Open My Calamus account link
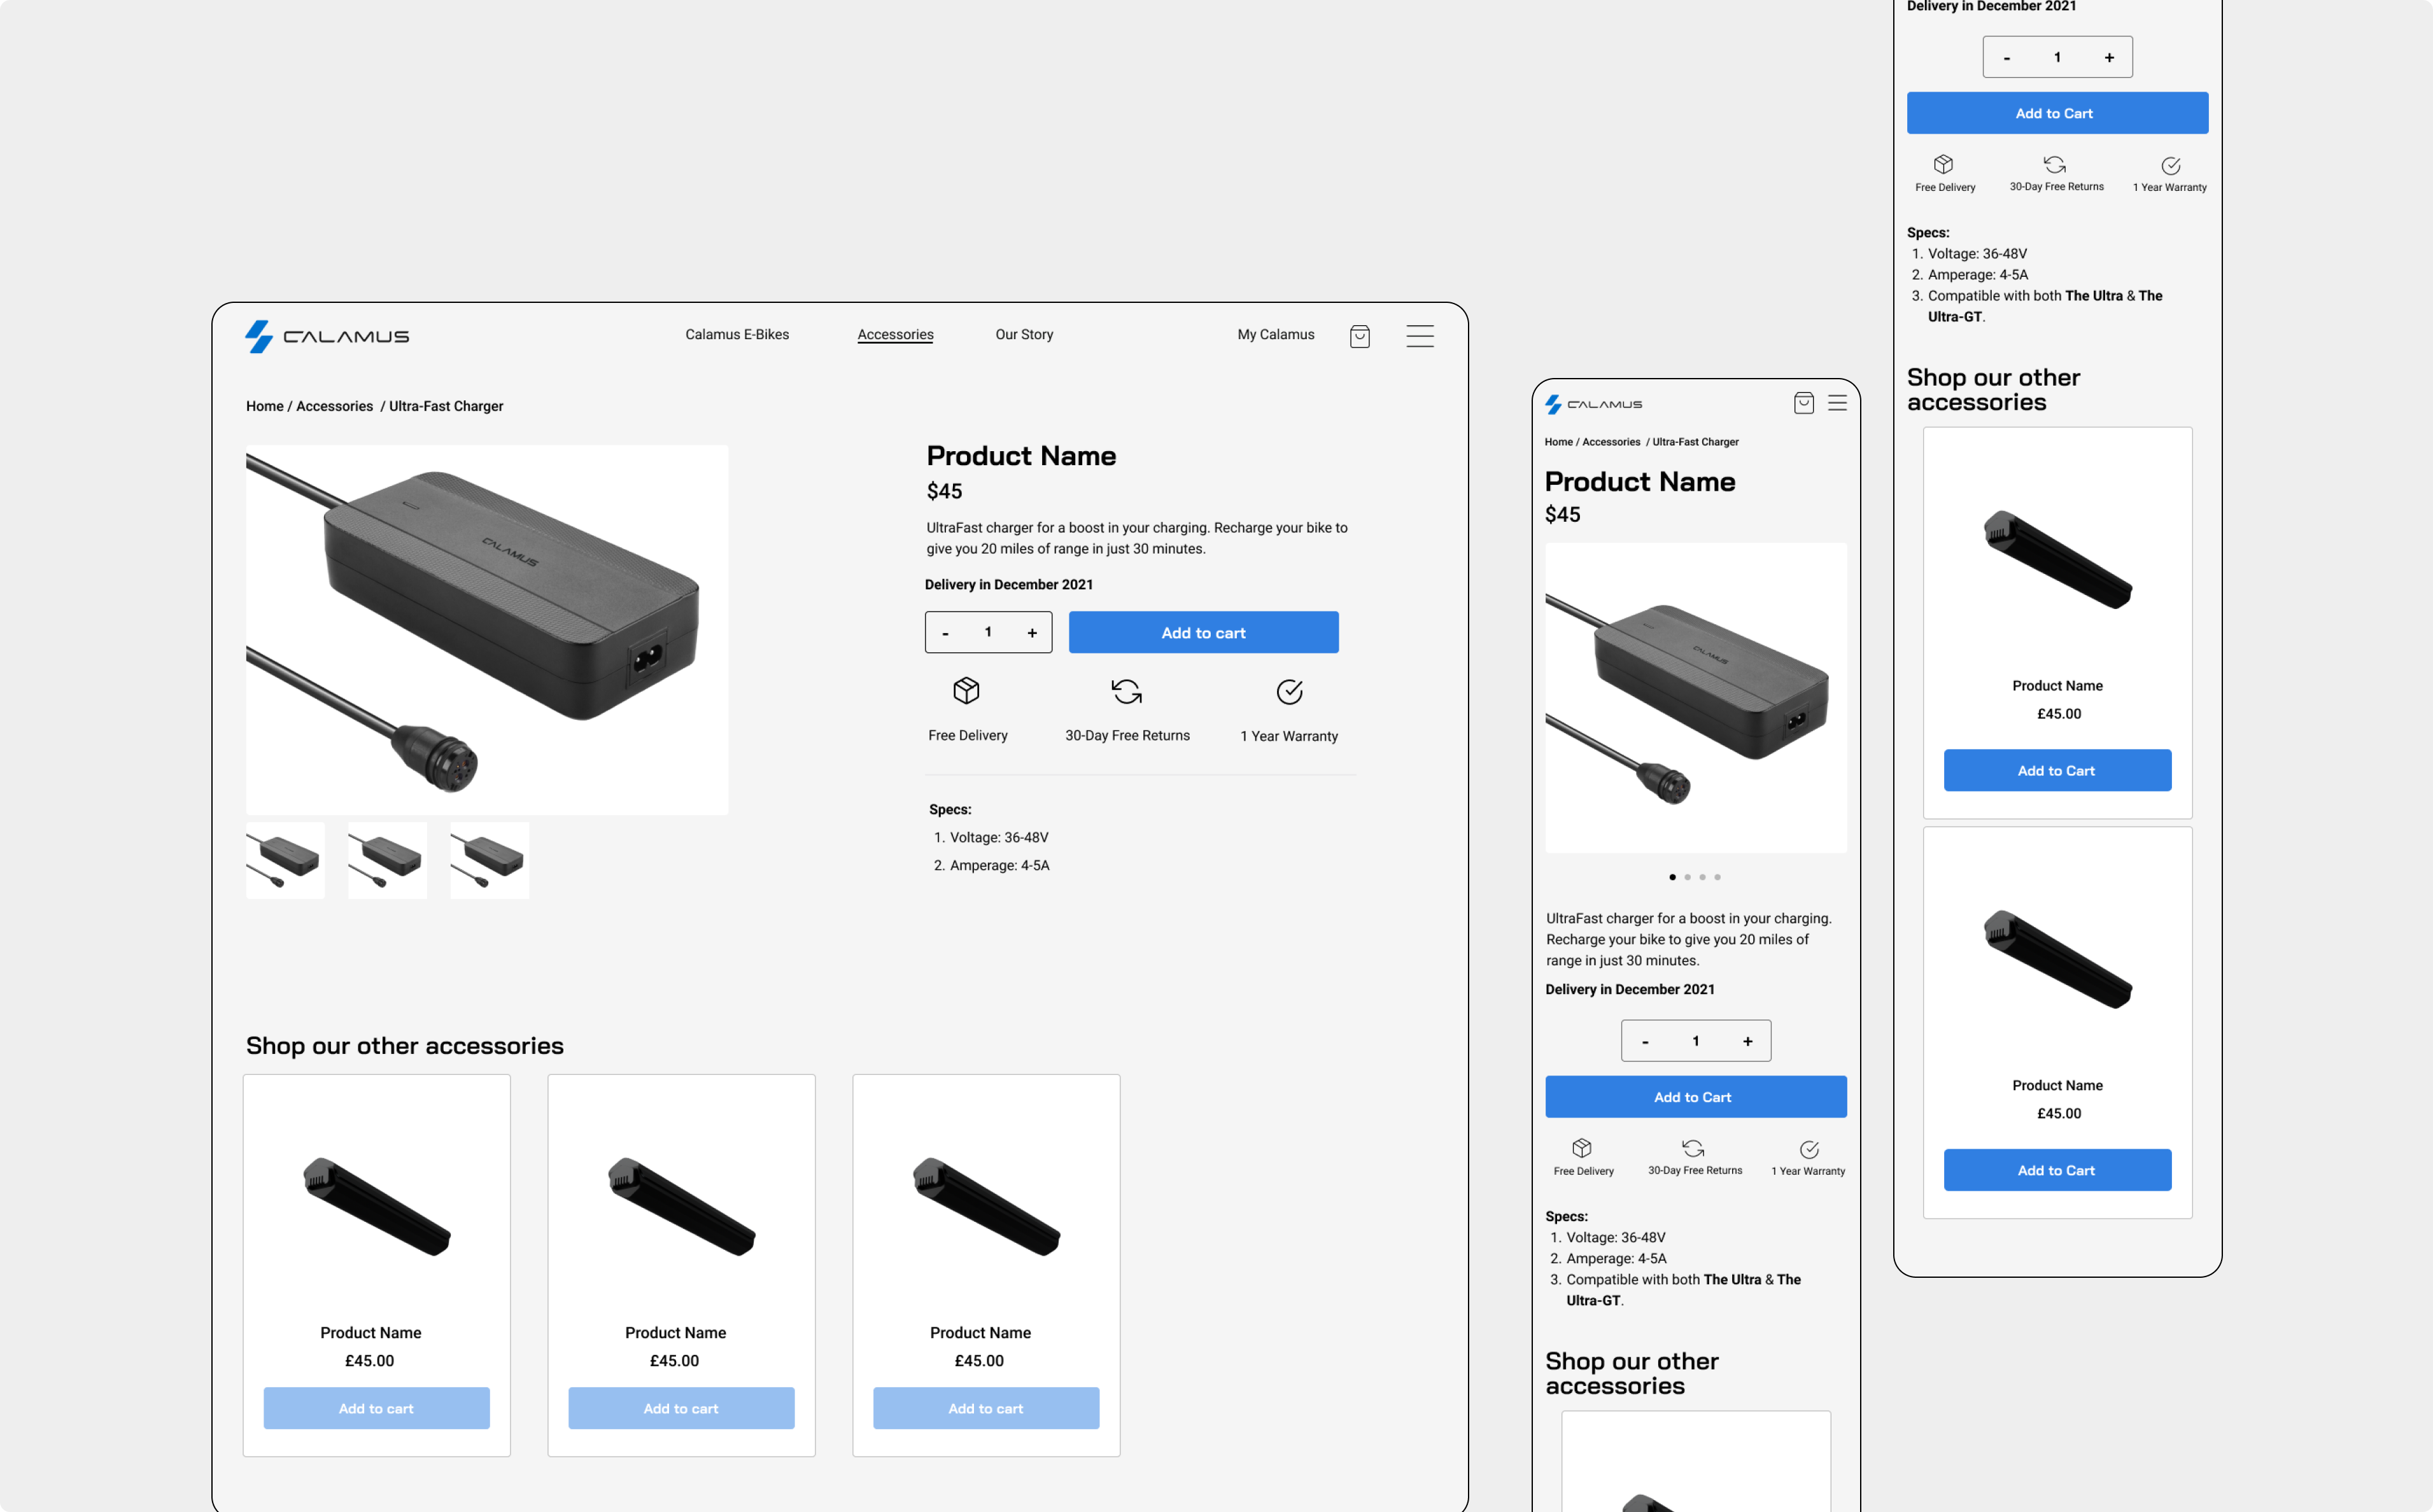Screen dimensions: 2433x1512 point(1276,334)
